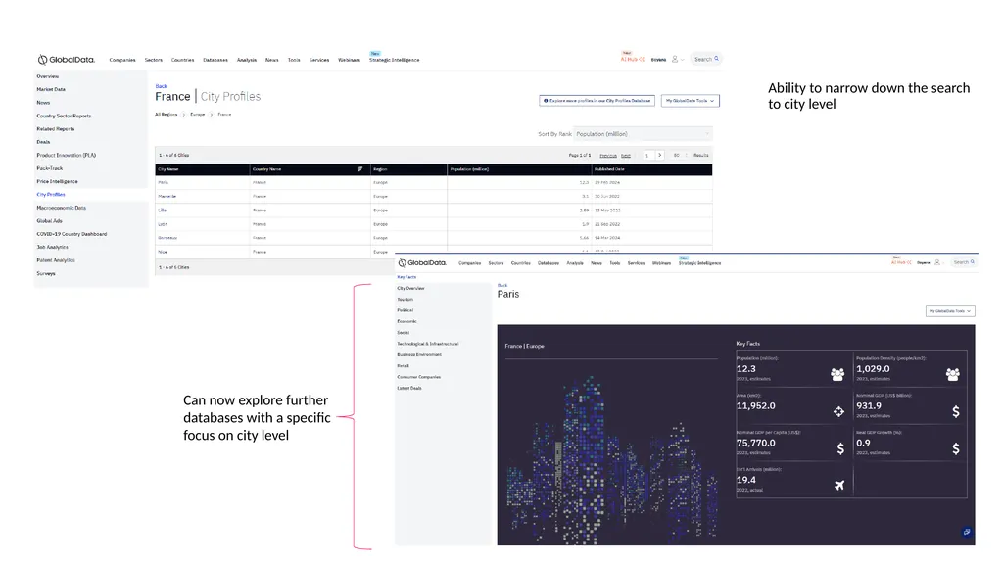The width and height of the screenshot is (1003, 563).
Task: Click All Regions breadcrumb
Action: 167,114
